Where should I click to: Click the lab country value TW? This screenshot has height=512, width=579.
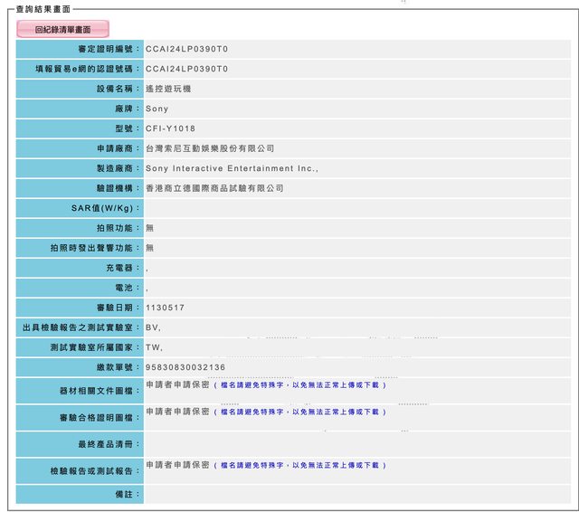click(x=154, y=347)
